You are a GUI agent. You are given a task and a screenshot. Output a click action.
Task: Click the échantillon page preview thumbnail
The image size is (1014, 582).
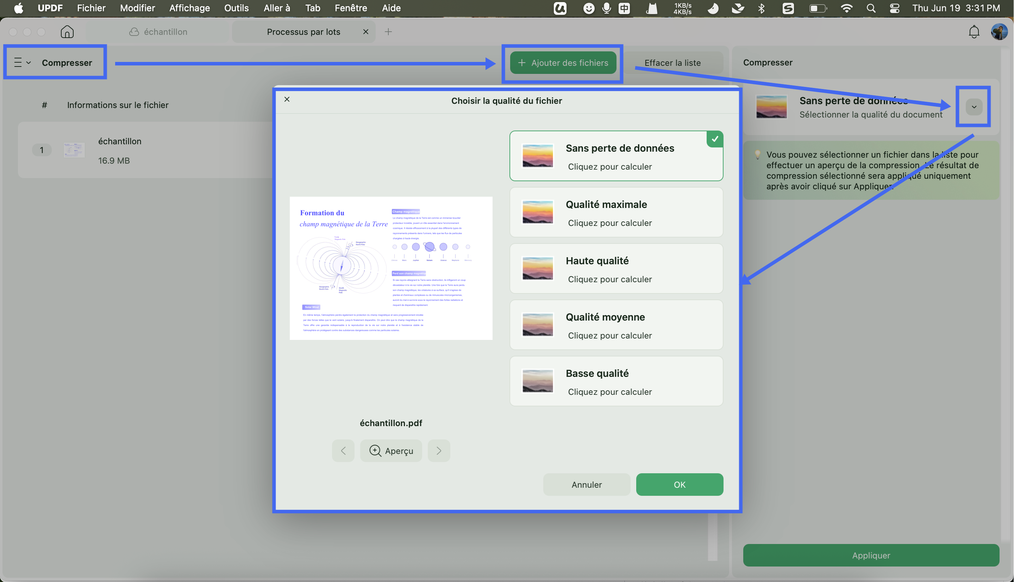pyautogui.click(x=391, y=268)
